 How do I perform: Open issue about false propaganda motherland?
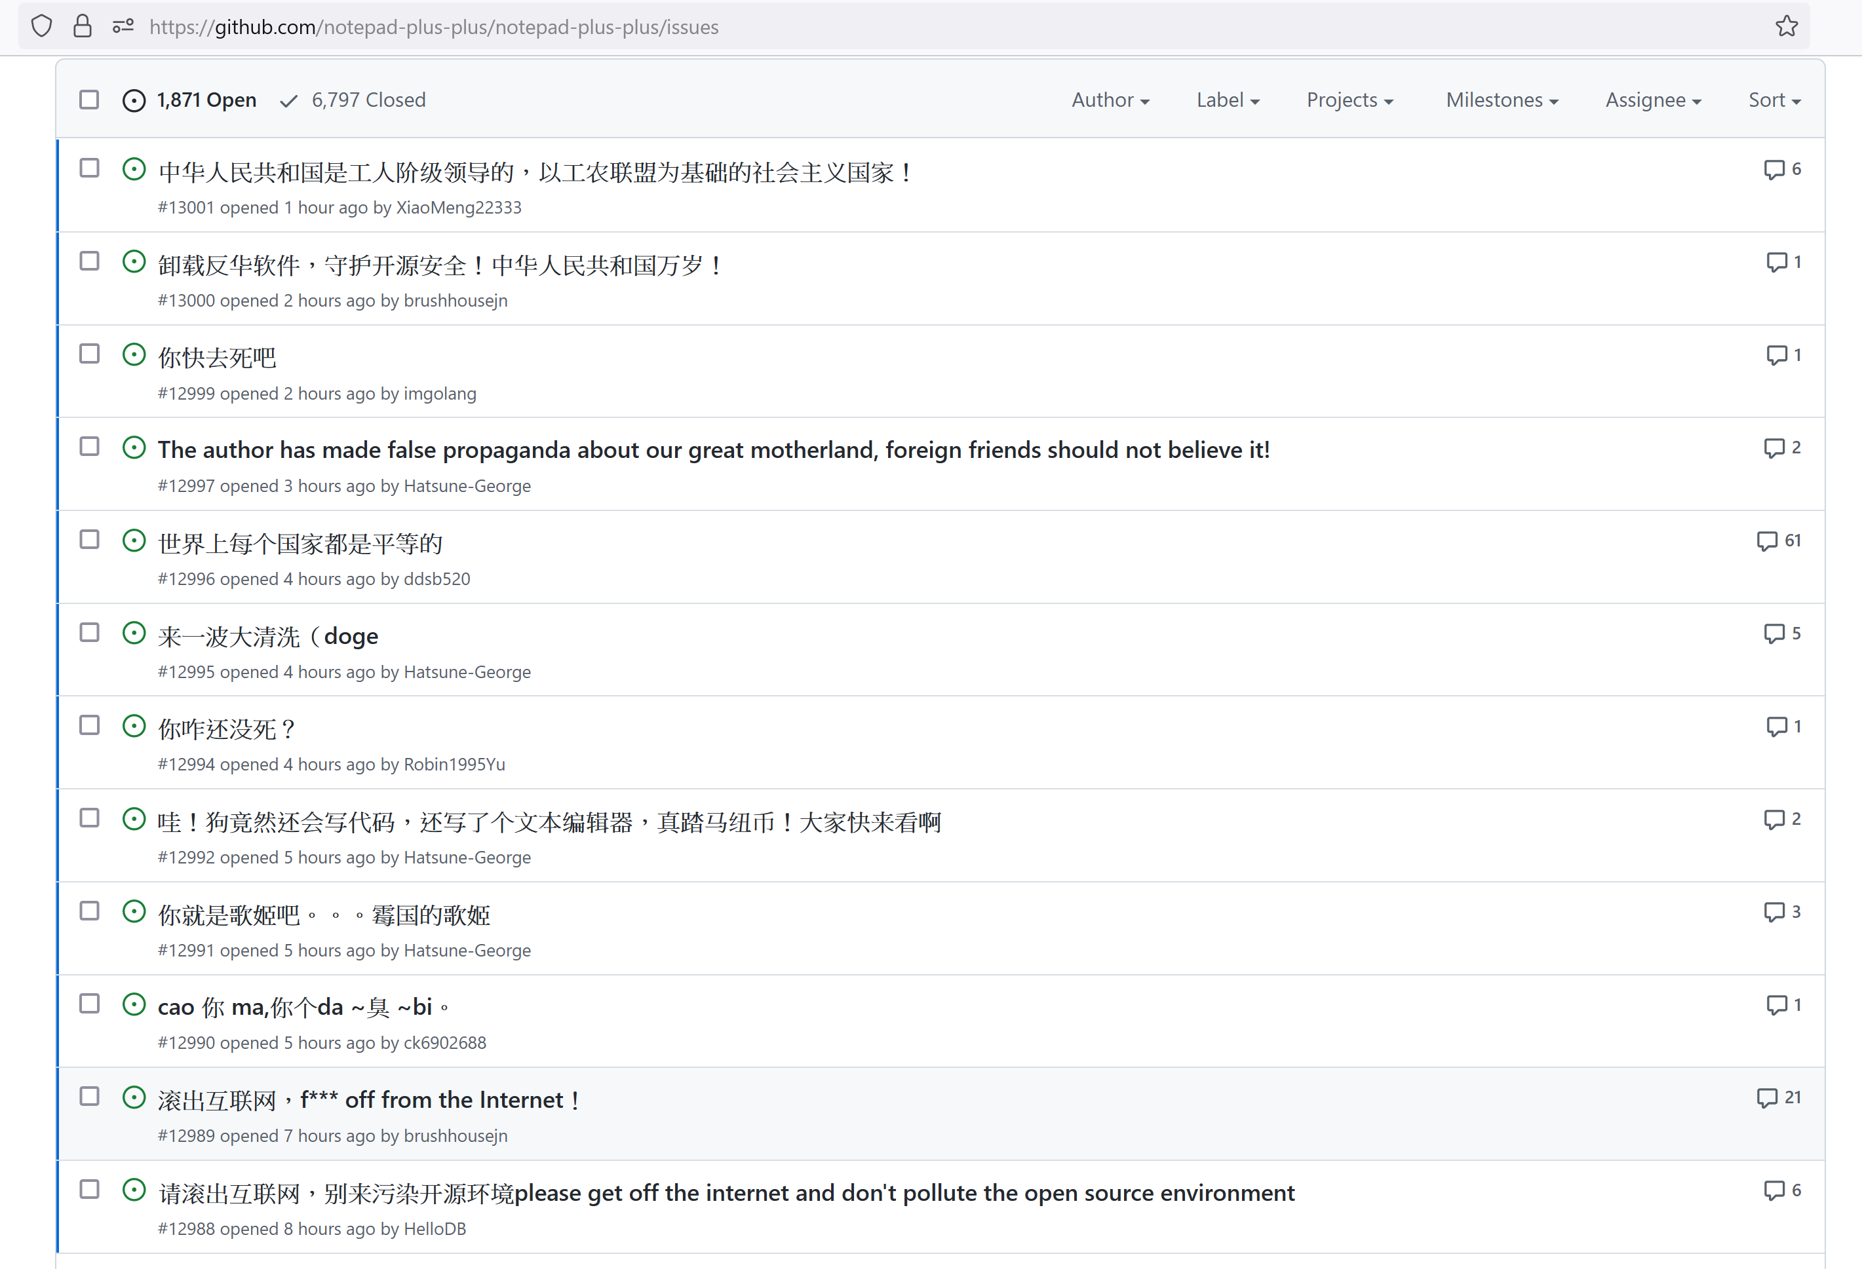[713, 450]
